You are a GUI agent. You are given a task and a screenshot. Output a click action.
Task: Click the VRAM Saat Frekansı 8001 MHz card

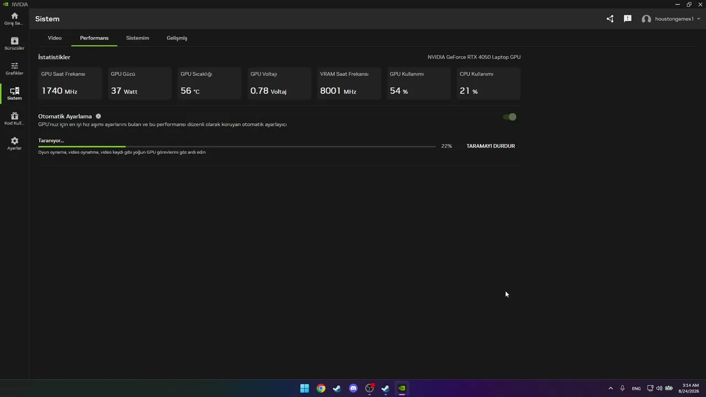tap(349, 83)
